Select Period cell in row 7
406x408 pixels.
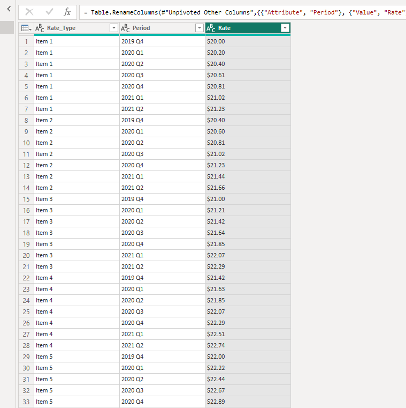coord(162,109)
